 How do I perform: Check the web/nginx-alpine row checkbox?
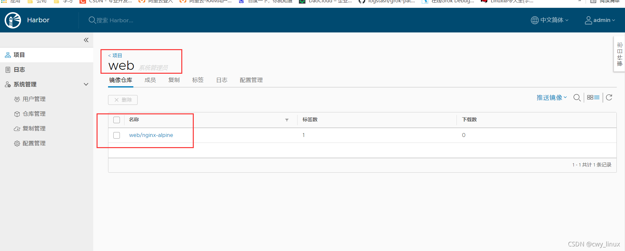pyautogui.click(x=117, y=135)
